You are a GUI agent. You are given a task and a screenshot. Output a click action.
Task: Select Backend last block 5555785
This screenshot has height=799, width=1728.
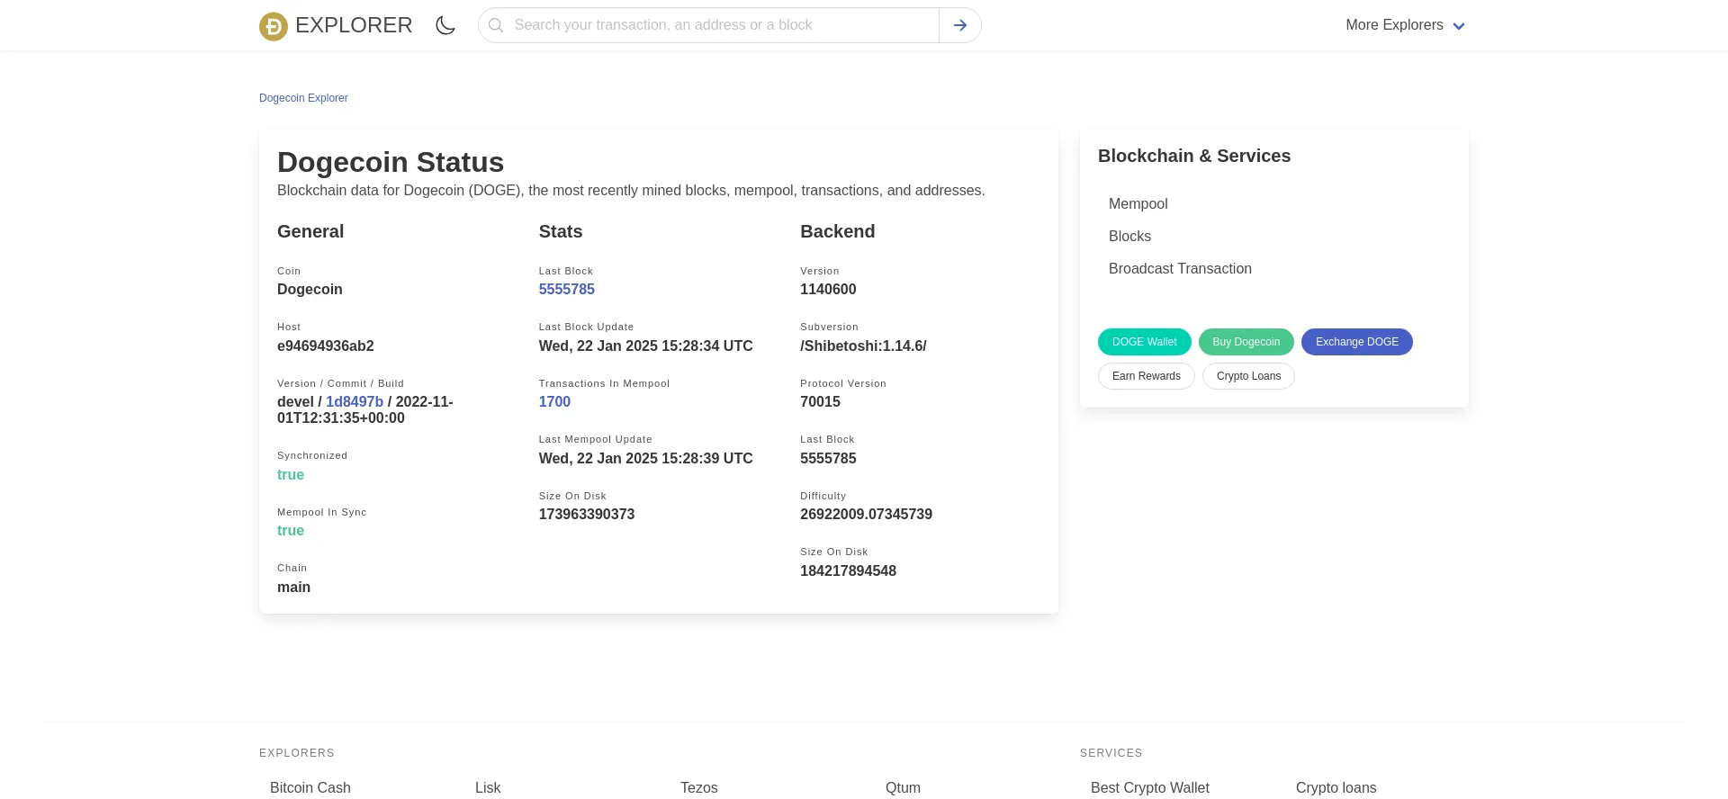(x=828, y=458)
